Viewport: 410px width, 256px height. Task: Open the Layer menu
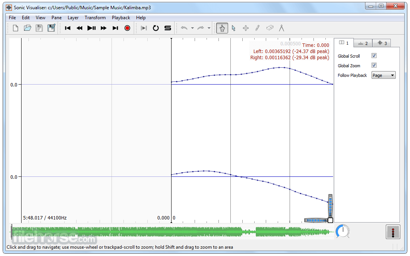click(x=73, y=18)
